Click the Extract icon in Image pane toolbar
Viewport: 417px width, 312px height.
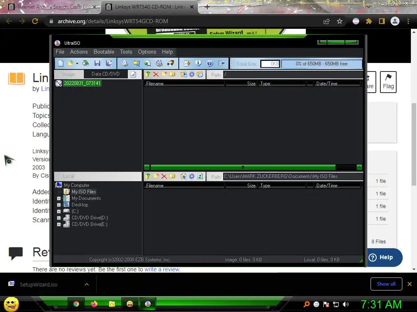click(184, 75)
